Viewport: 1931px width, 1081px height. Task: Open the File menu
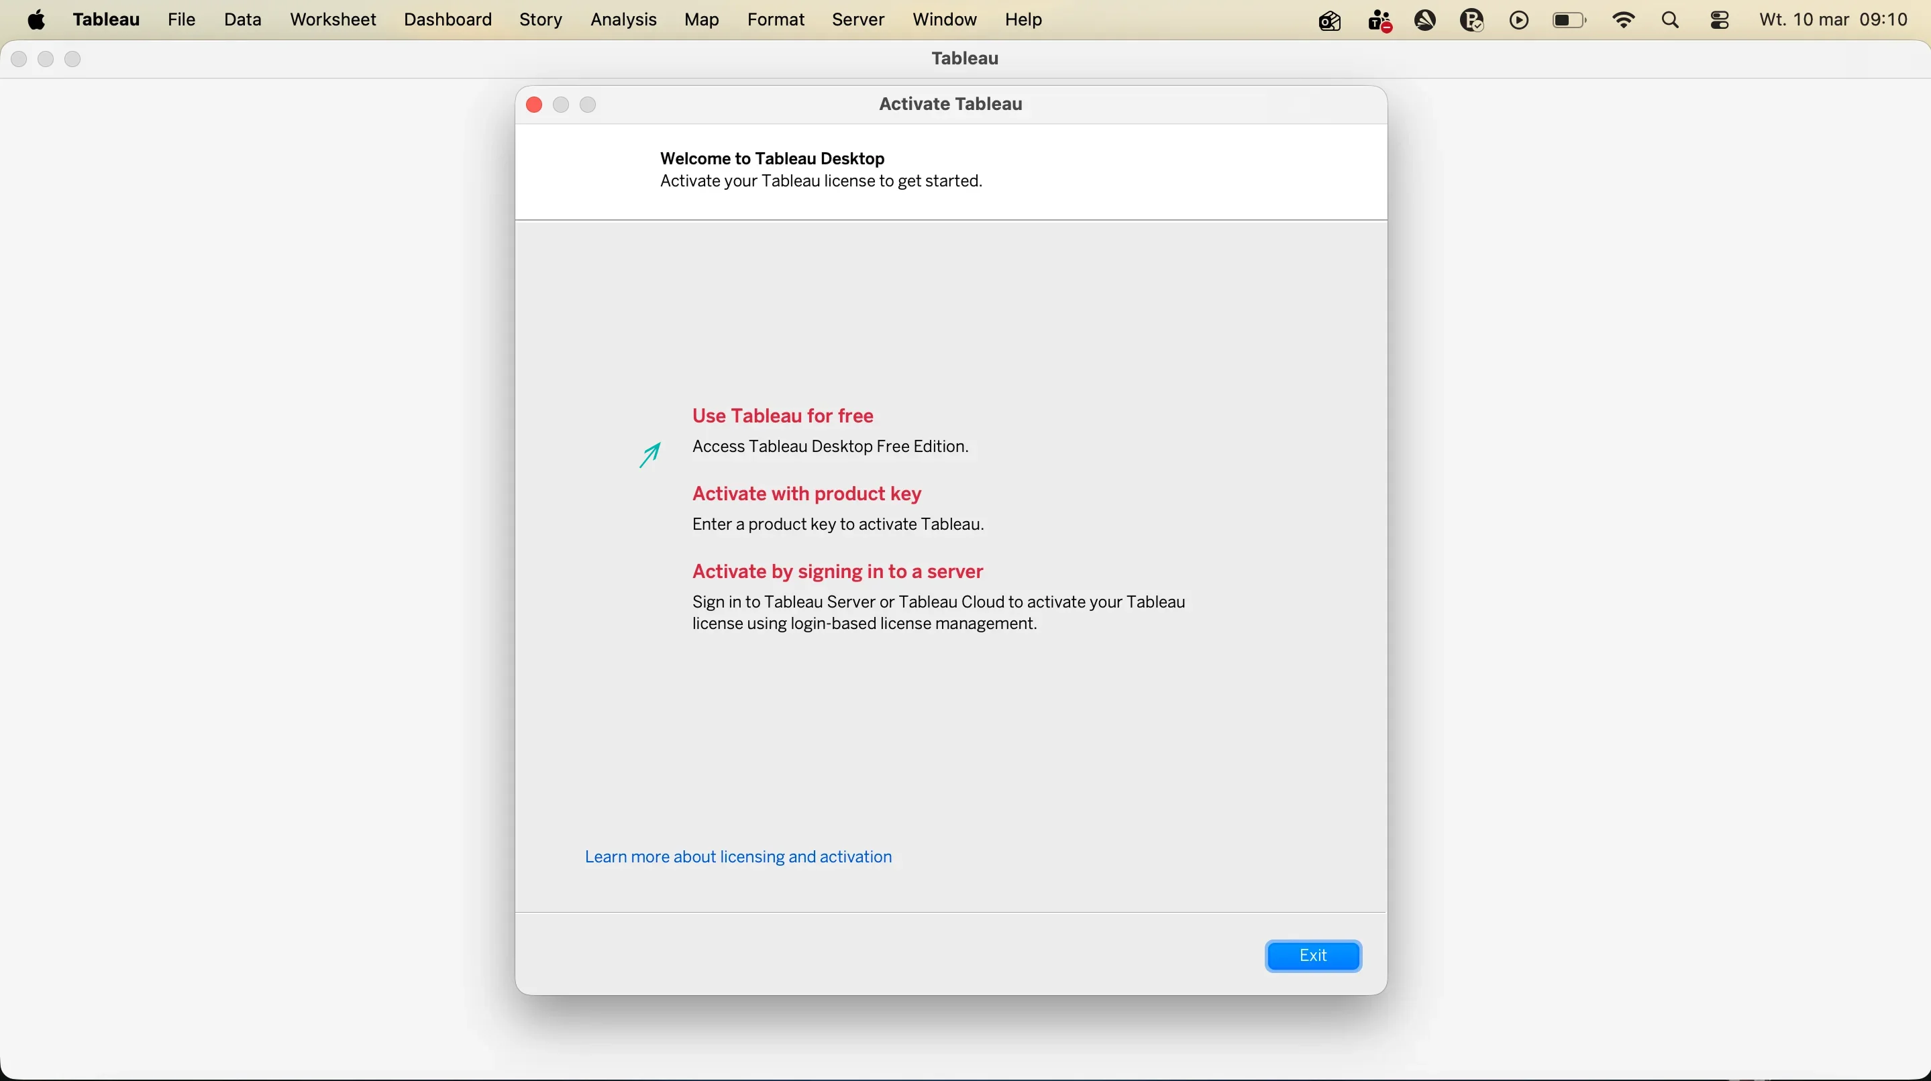181,20
